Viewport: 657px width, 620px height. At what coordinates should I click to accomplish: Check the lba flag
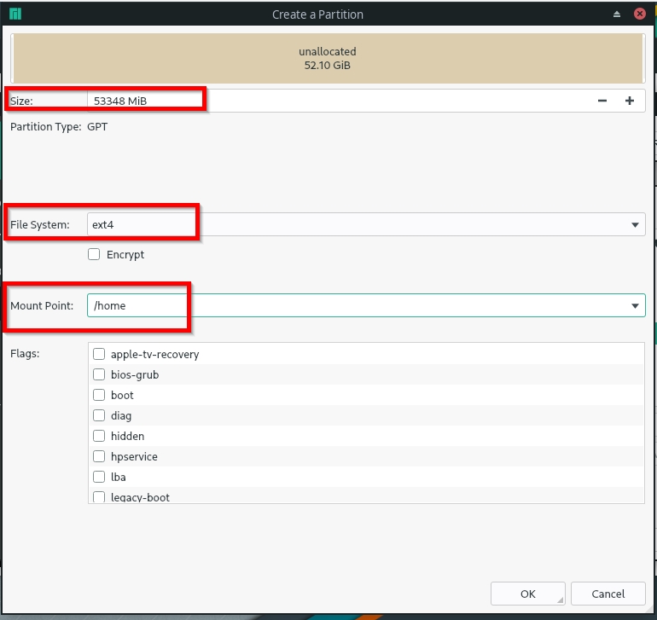99,477
